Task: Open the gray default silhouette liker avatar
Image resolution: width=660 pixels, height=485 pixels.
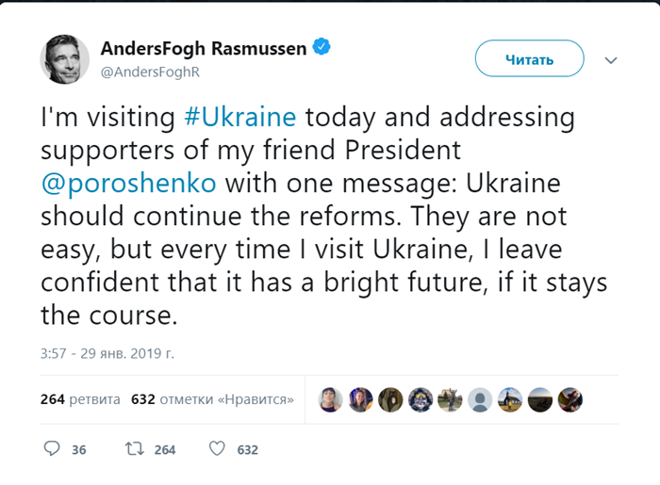Action: (480, 399)
